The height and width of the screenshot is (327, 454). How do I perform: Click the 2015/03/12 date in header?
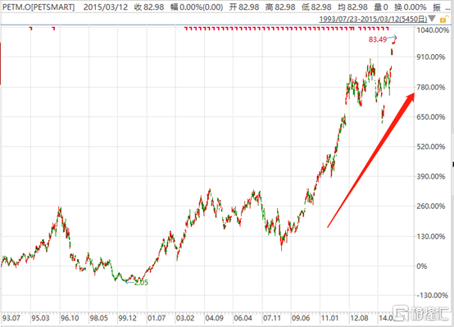[x=106, y=7]
